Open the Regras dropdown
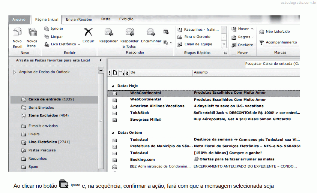 [x=253, y=37]
